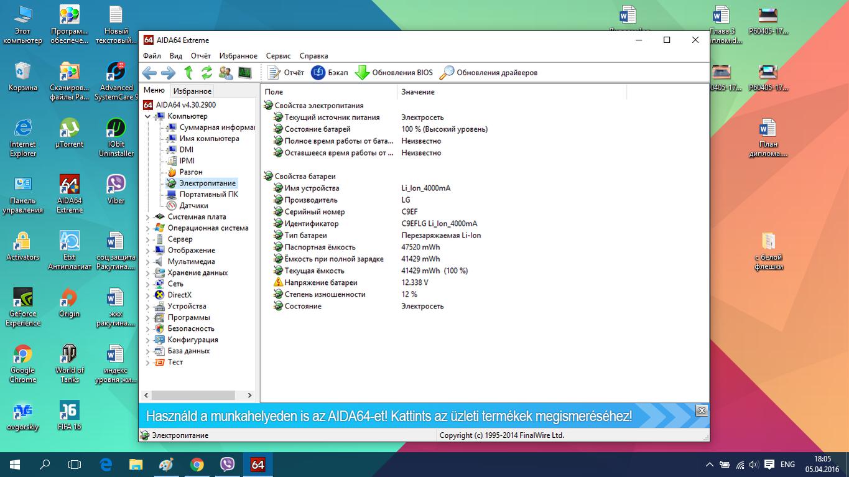Open Task View on the taskbar
849x477 pixels.
75,465
